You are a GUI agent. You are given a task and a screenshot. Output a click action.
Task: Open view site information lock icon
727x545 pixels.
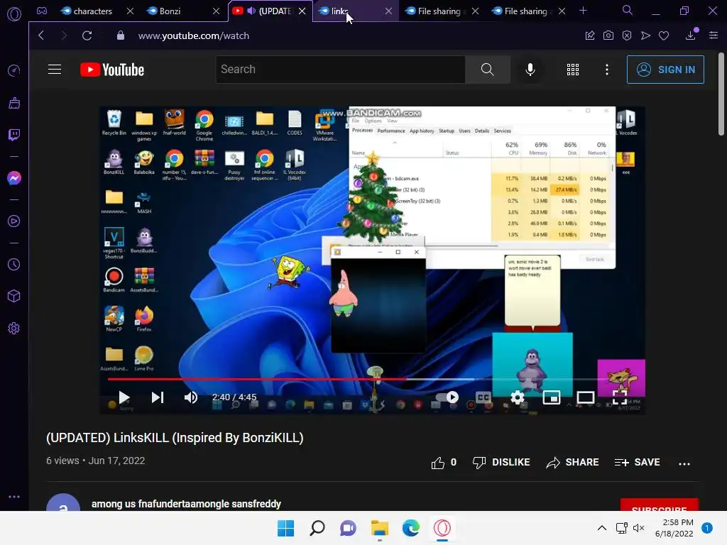click(121, 35)
